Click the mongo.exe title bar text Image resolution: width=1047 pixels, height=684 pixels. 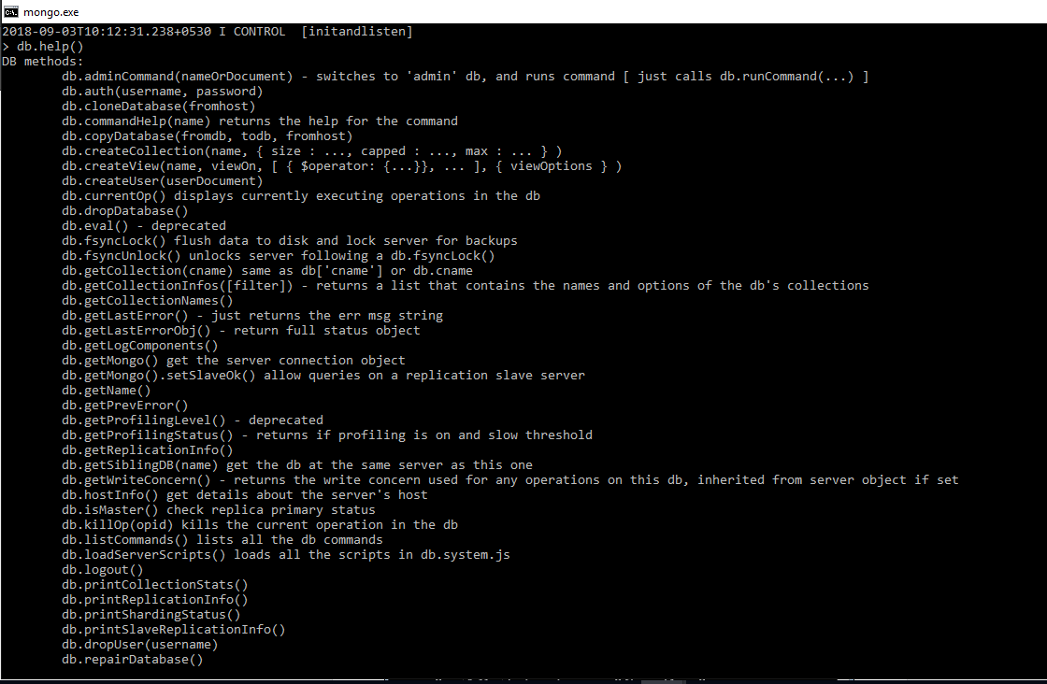[x=52, y=12]
